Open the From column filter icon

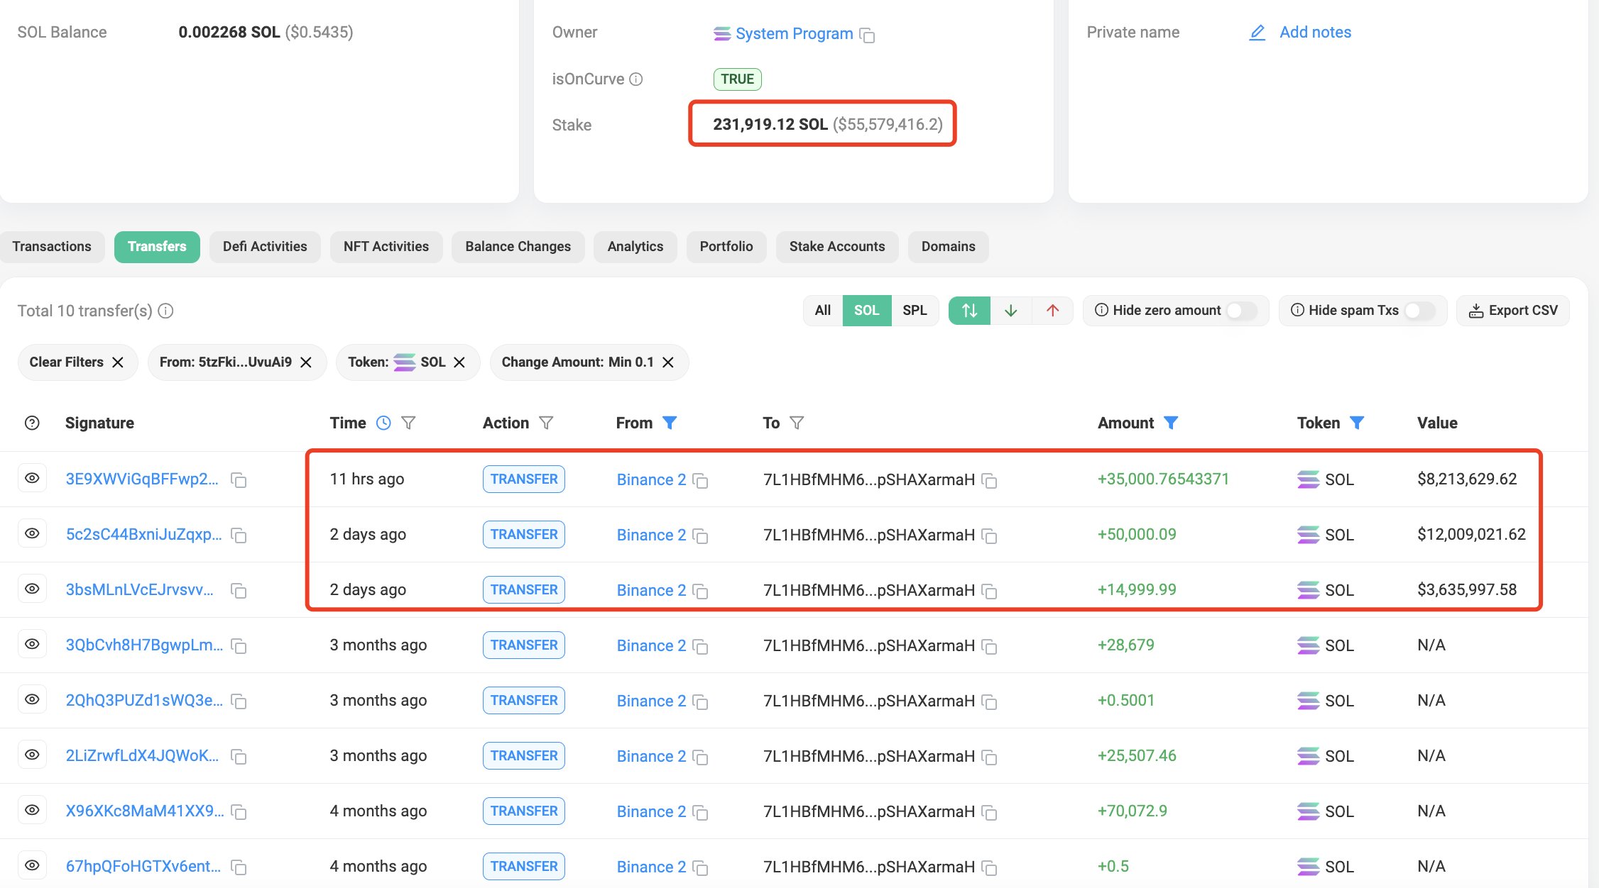(x=670, y=422)
